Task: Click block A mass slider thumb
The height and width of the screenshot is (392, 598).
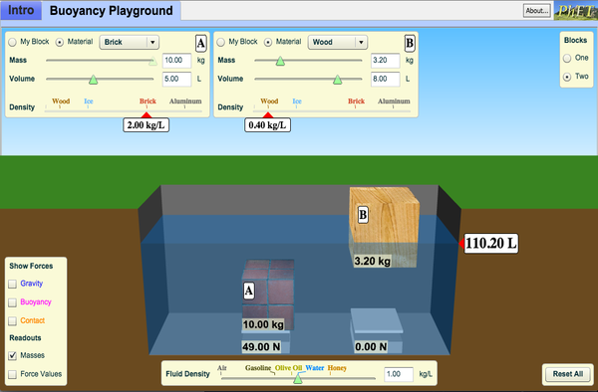Action: (x=152, y=61)
